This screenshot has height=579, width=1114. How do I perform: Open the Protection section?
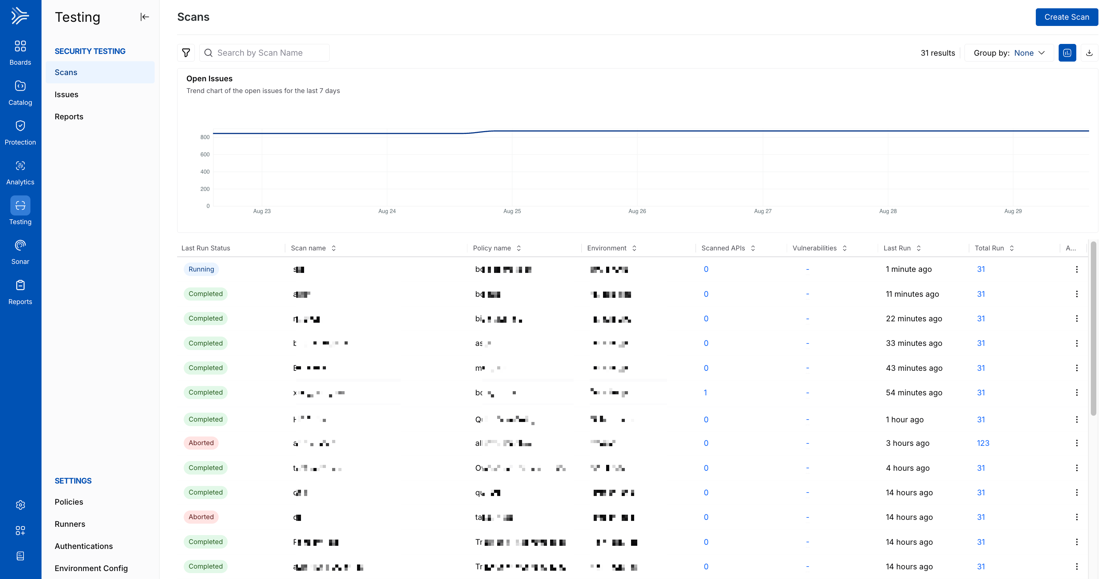click(20, 133)
